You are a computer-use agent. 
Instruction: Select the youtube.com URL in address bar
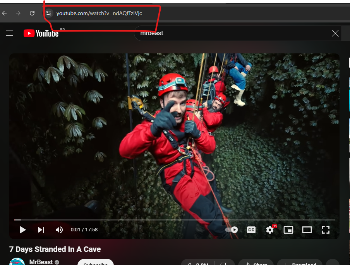pyautogui.click(x=99, y=14)
